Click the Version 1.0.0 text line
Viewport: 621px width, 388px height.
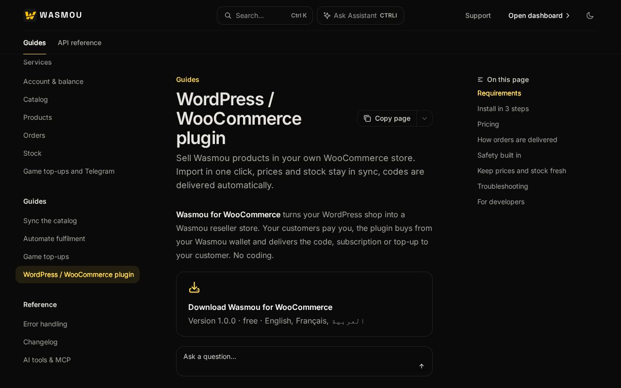[x=276, y=321]
